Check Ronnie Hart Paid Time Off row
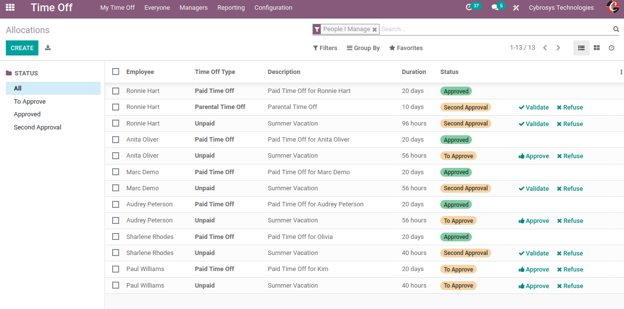 [x=116, y=91]
